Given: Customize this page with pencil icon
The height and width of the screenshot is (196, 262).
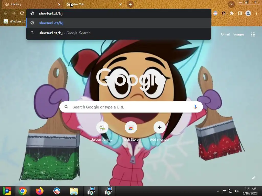Looking at the screenshot, I should point(254,178).
